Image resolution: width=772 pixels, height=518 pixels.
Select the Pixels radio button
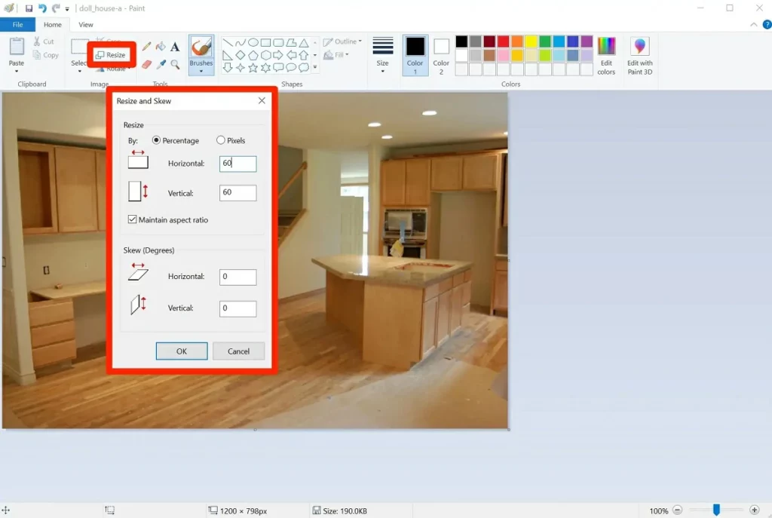tap(221, 140)
